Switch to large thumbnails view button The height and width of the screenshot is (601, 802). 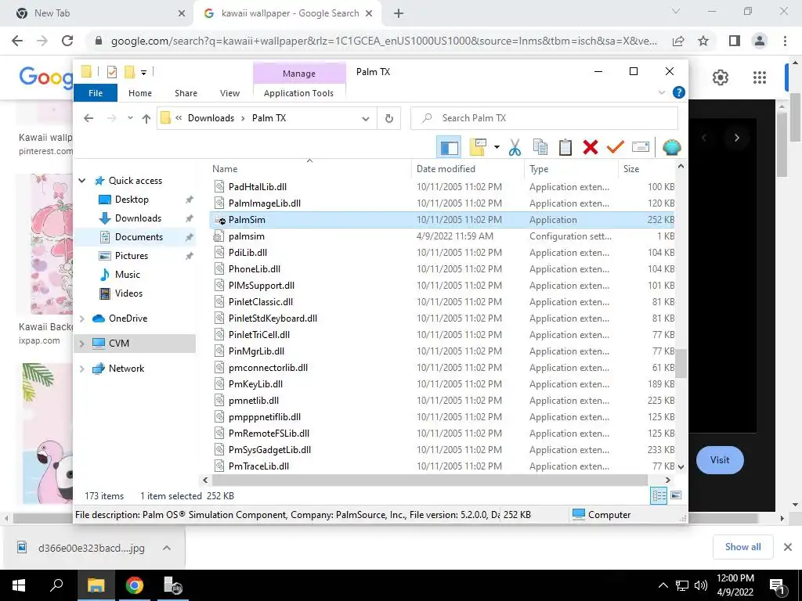coord(676,495)
